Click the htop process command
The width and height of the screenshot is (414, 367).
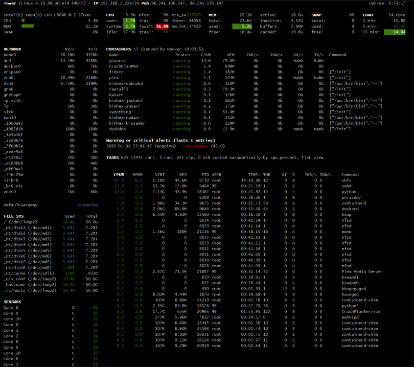tap(346, 215)
